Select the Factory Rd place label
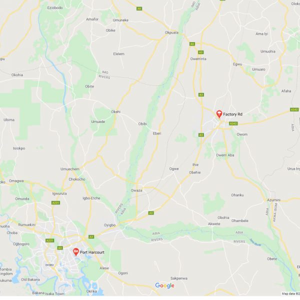 coord(232,114)
